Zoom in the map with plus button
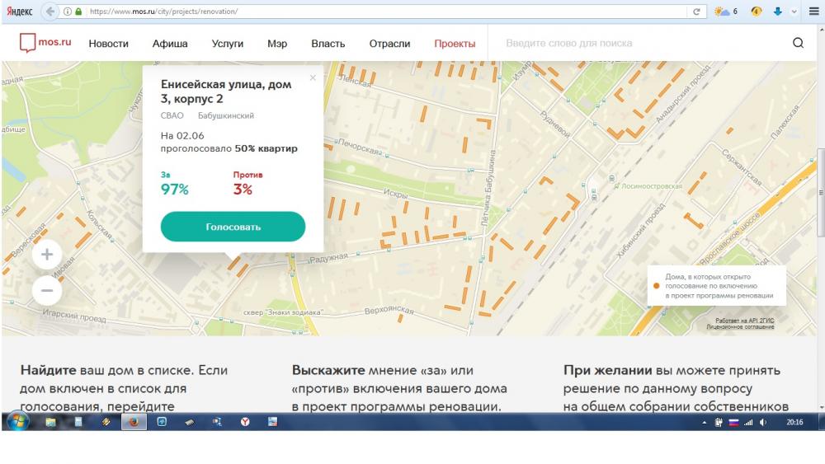This screenshot has height=464, width=825. point(47,255)
